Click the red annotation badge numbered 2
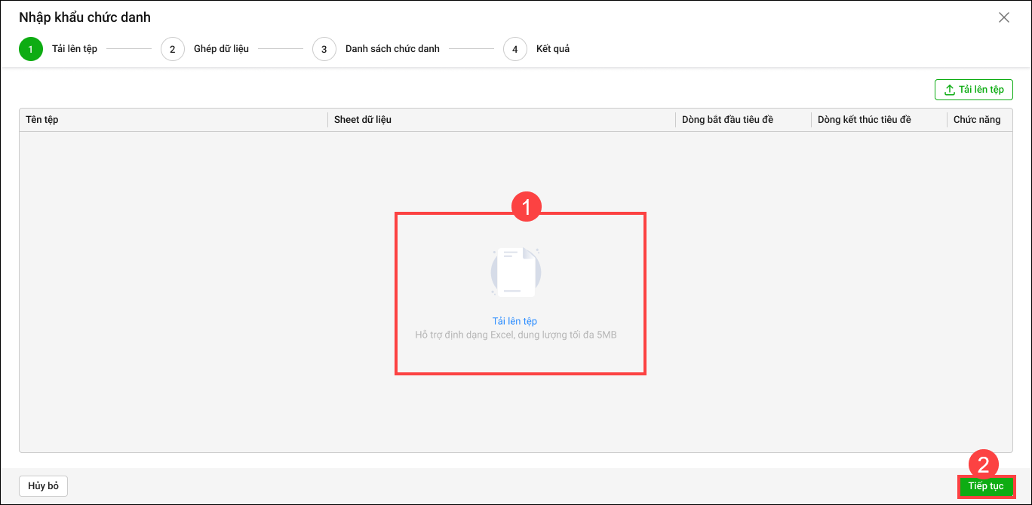 click(983, 464)
